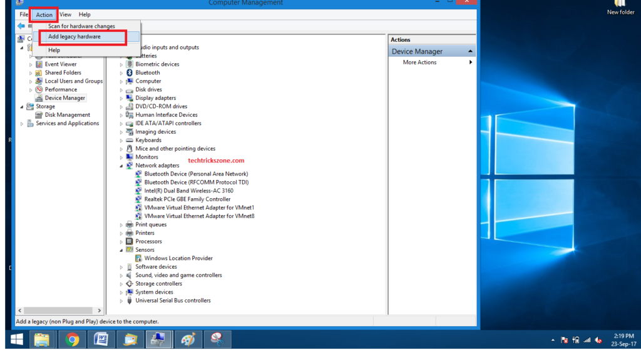Click the Bluetooth device category icon
The image size is (641, 360).
click(130, 72)
